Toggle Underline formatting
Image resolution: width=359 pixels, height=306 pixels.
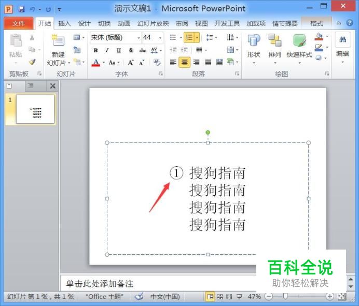click(x=119, y=50)
